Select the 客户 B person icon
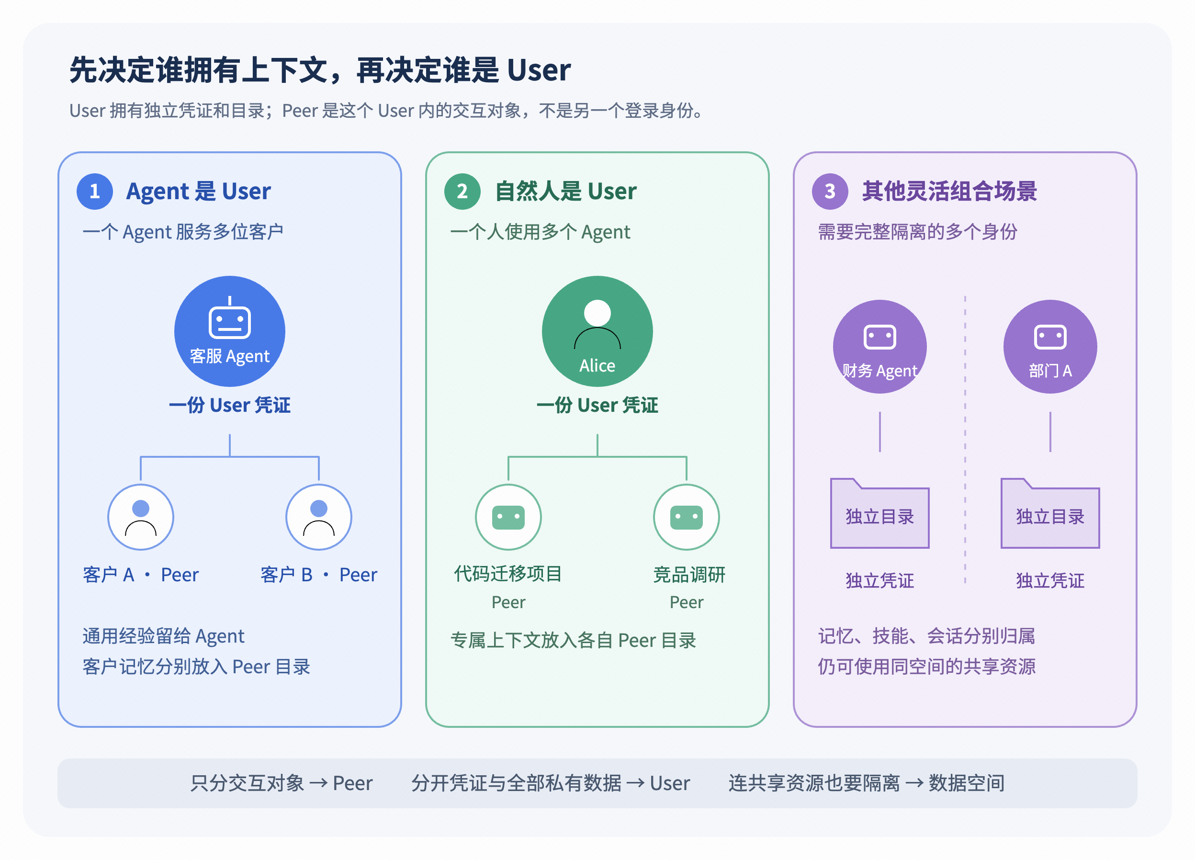This screenshot has width=1195, height=860. [319, 517]
